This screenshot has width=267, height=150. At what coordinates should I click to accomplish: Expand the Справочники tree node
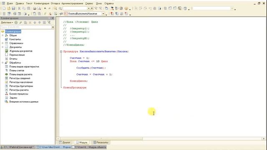point(3,43)
